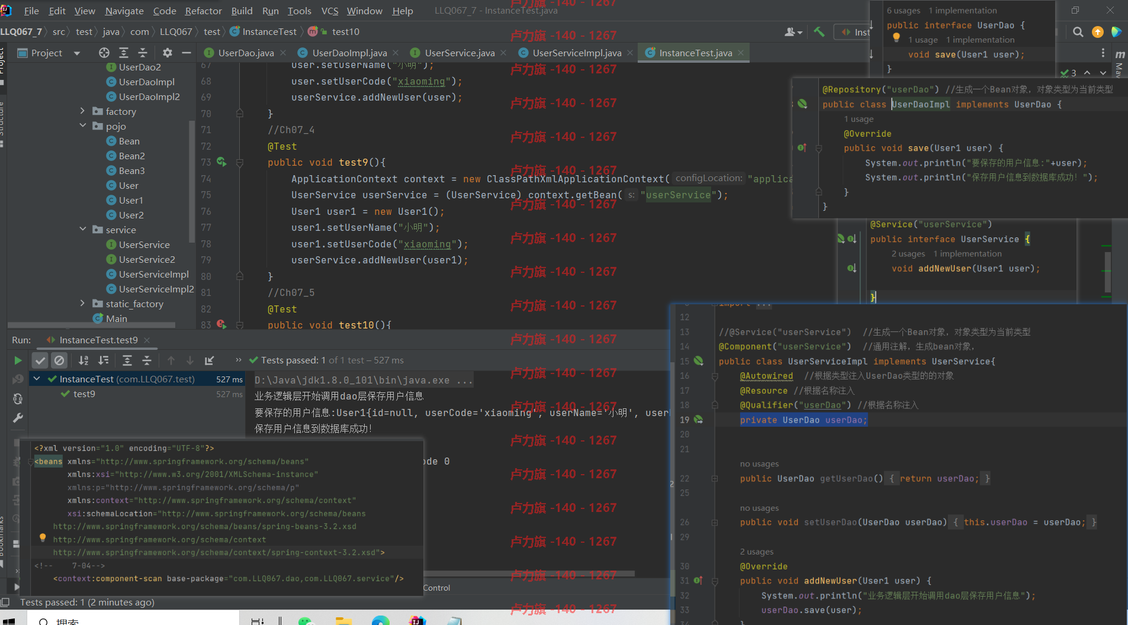Open Run panel wrench settings
This screenshot has height=625, width=1128.
[18, 418]
